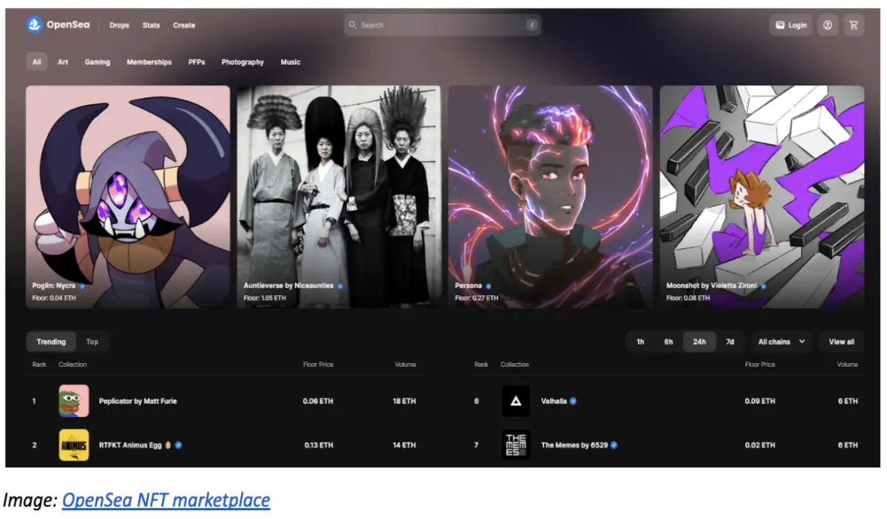The height and width of the screenshot is (519, 887).
Task: Open the Moonshot by Violetta Zironi card
Action: point(761,197)
